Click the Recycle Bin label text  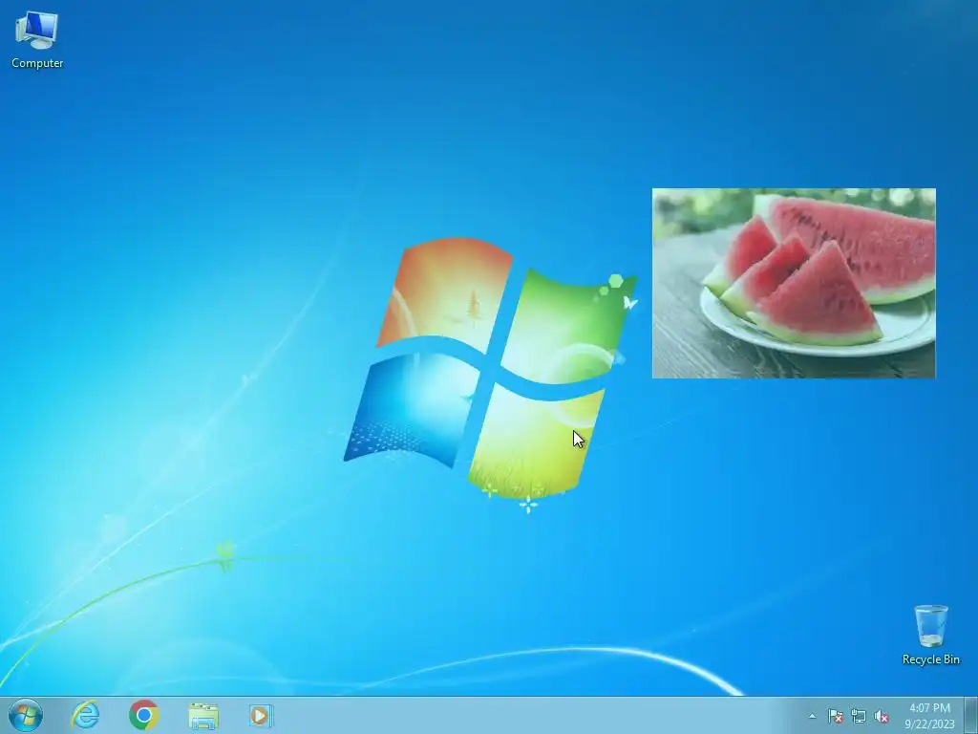tap(930, 659)
